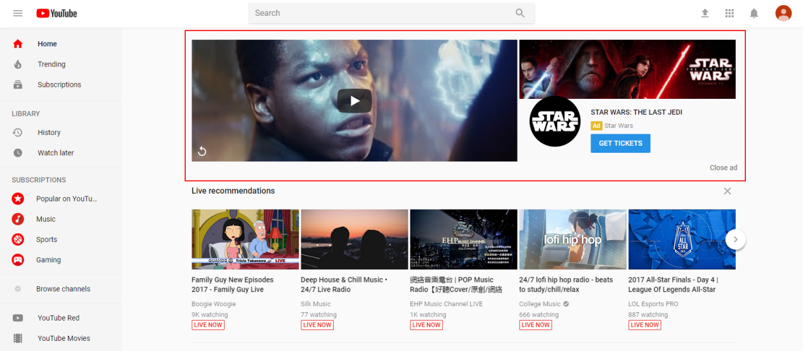Open the upload video icon
This screenshot has height=351, width=803.
(705, 13)
